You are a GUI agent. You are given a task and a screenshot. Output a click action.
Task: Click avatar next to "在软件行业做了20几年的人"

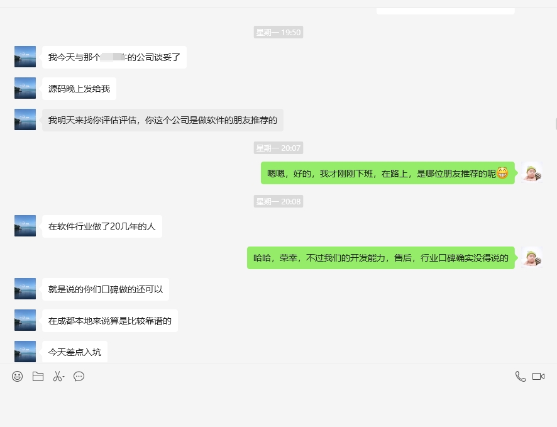coord(25,226)
